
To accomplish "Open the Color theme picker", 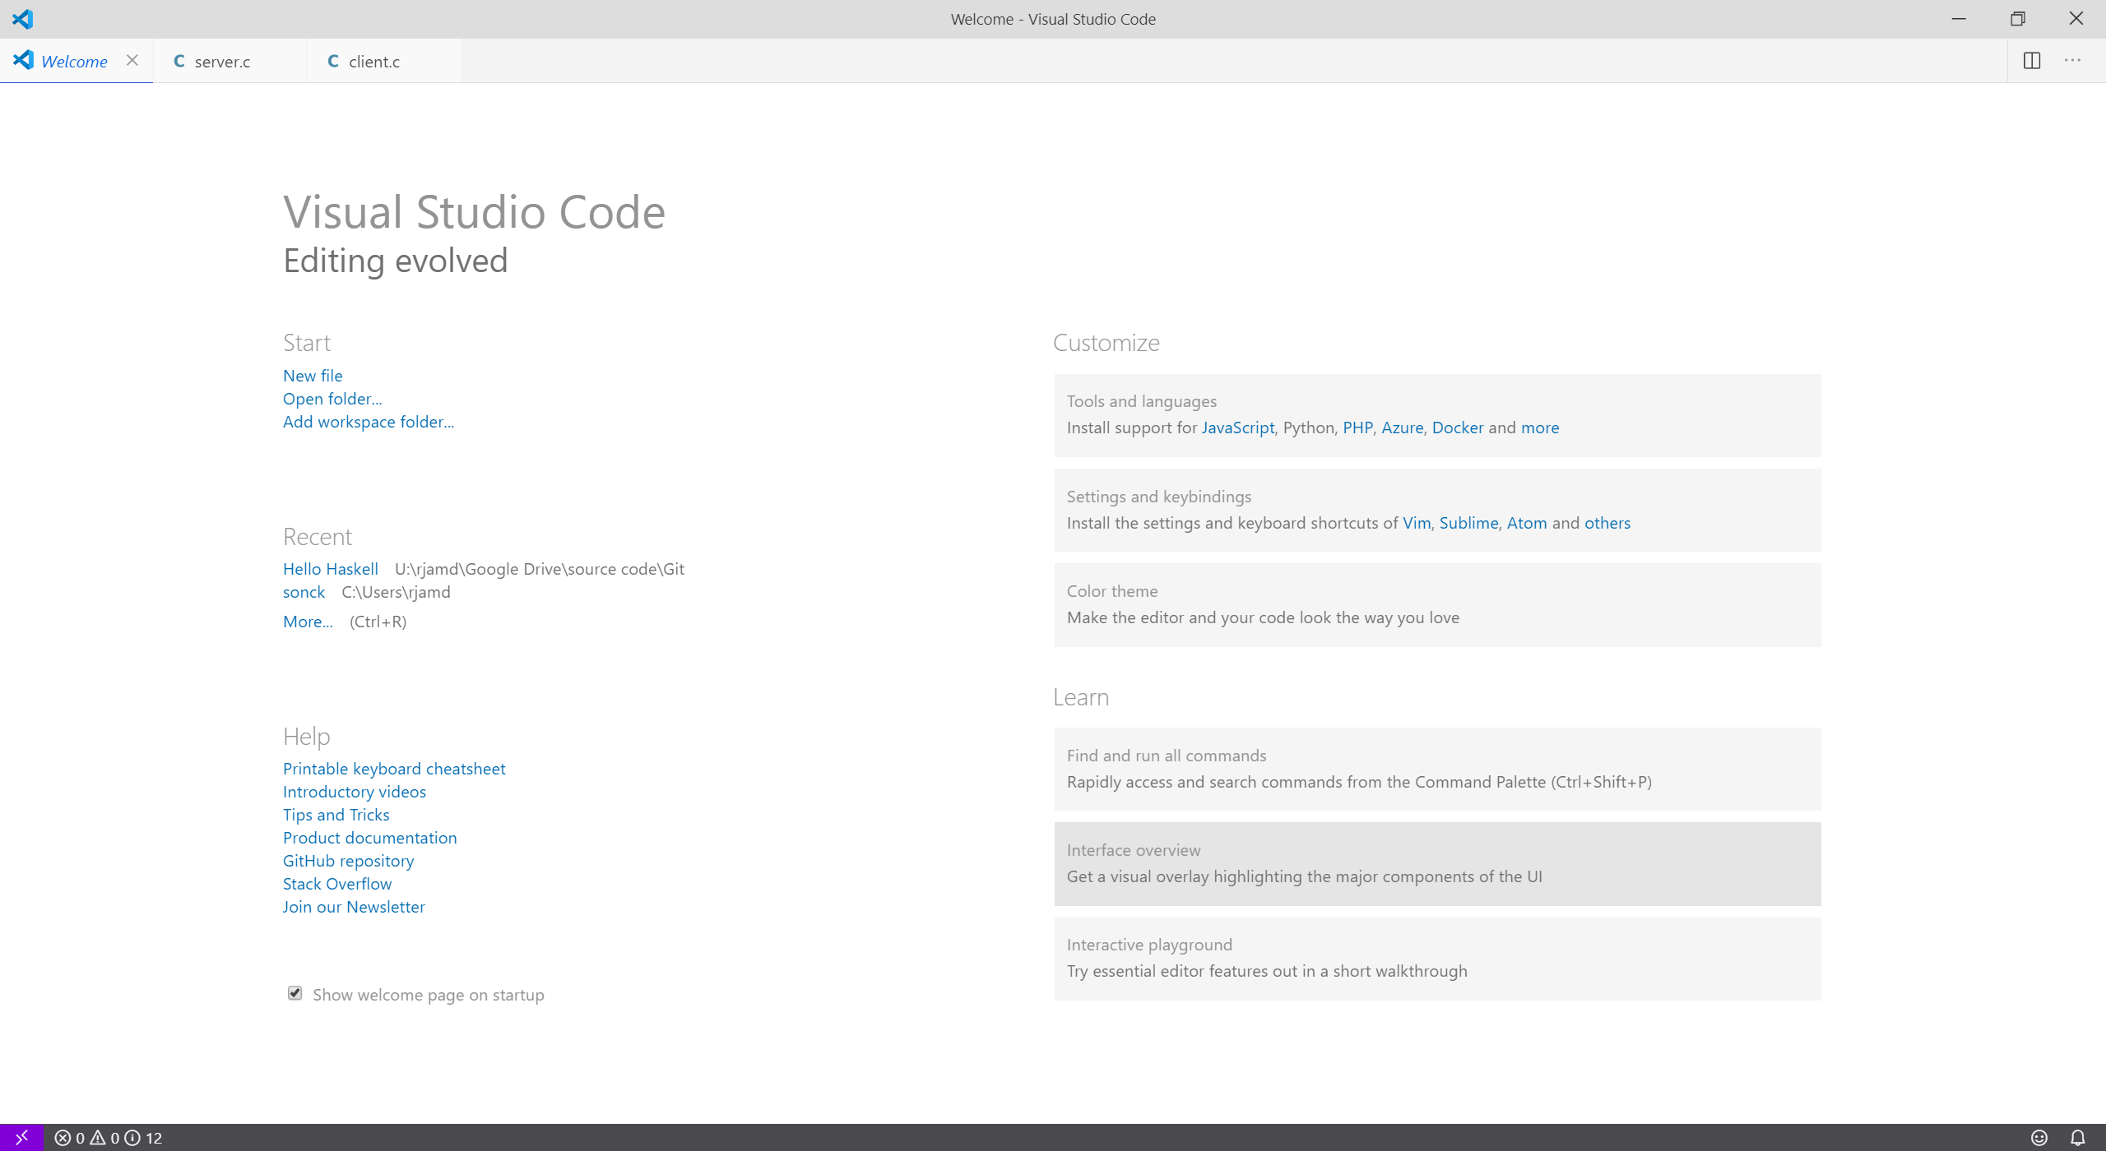I will point(1436,604).
